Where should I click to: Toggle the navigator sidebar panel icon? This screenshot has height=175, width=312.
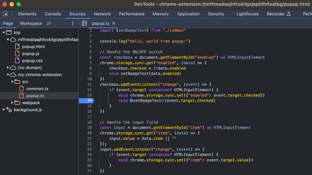pos(84,24)
